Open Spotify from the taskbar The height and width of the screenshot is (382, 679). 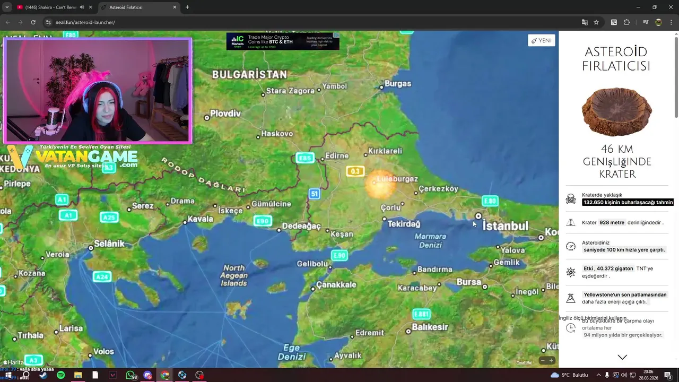coord(60,375)
